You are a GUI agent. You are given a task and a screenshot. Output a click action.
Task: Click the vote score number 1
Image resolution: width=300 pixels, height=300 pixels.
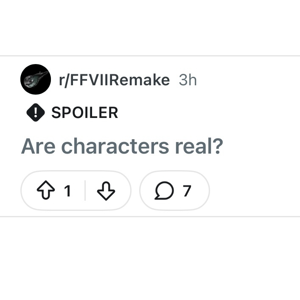coord(67,191)
